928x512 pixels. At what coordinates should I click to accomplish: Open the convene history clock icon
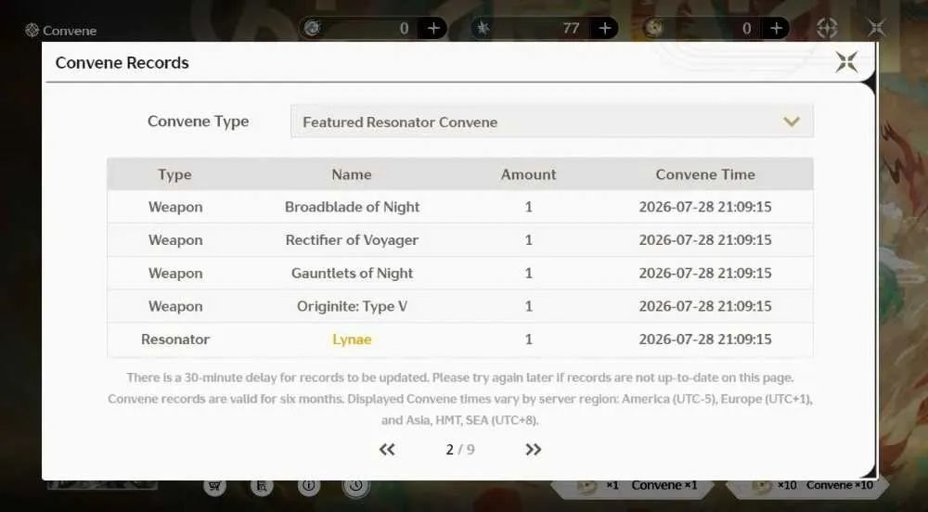pyautogui.click(x=355, y=486)
